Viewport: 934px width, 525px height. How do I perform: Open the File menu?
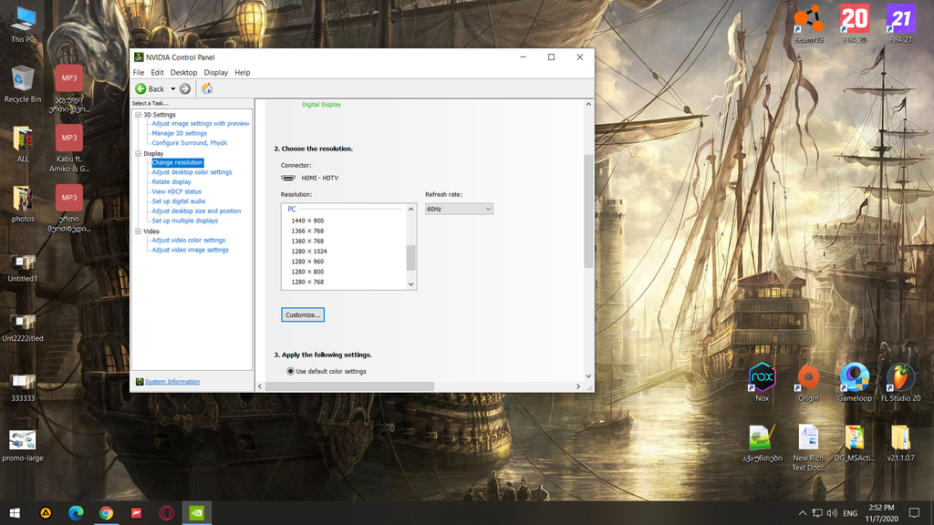[139, 73]
